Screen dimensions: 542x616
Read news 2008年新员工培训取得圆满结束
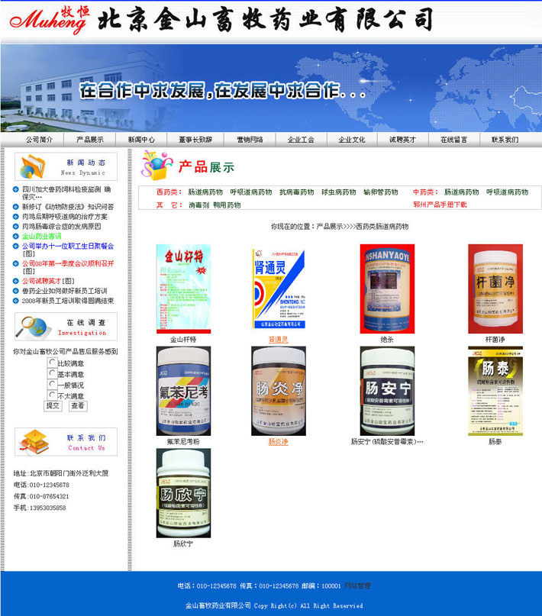tap(68, 301)
